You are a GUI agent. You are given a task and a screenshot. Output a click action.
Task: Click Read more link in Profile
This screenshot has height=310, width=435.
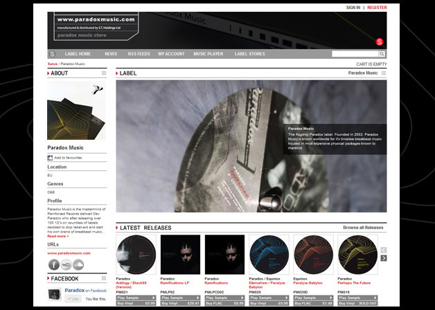click(57, 237)
